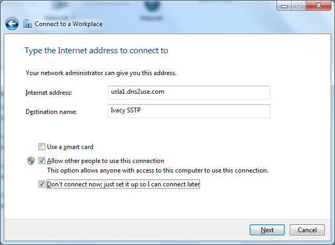Click the 'This option allows anyone' description text
Image resolution: width=335 pixels, height=245 pixels.
pos(158,170)
